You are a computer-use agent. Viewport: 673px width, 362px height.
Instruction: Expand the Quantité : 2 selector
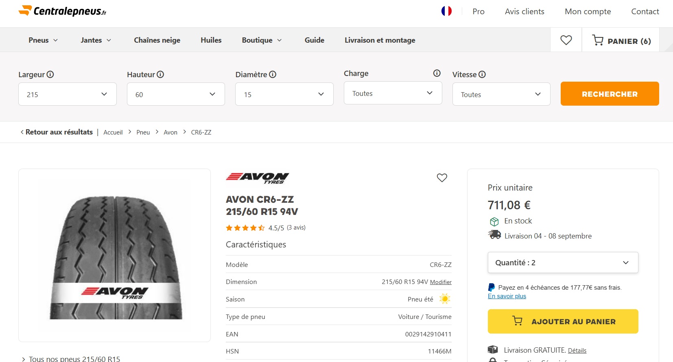click(563, 263)
